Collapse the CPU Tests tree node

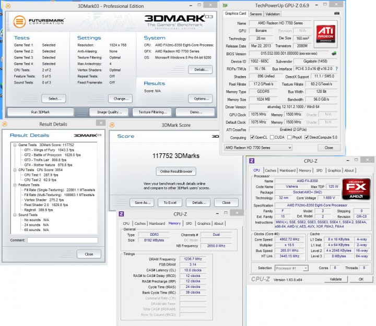point(15,170)
